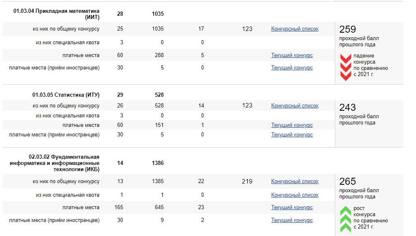
Task: Open Текущий конкурс for Фундаментальная информатика paid places
Action: [x=292, y=207]
